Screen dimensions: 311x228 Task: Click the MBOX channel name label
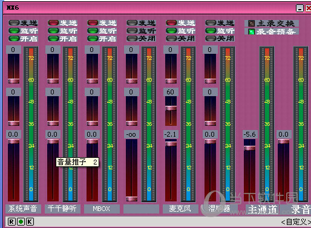pyautogui.click(x=101, y=209)
